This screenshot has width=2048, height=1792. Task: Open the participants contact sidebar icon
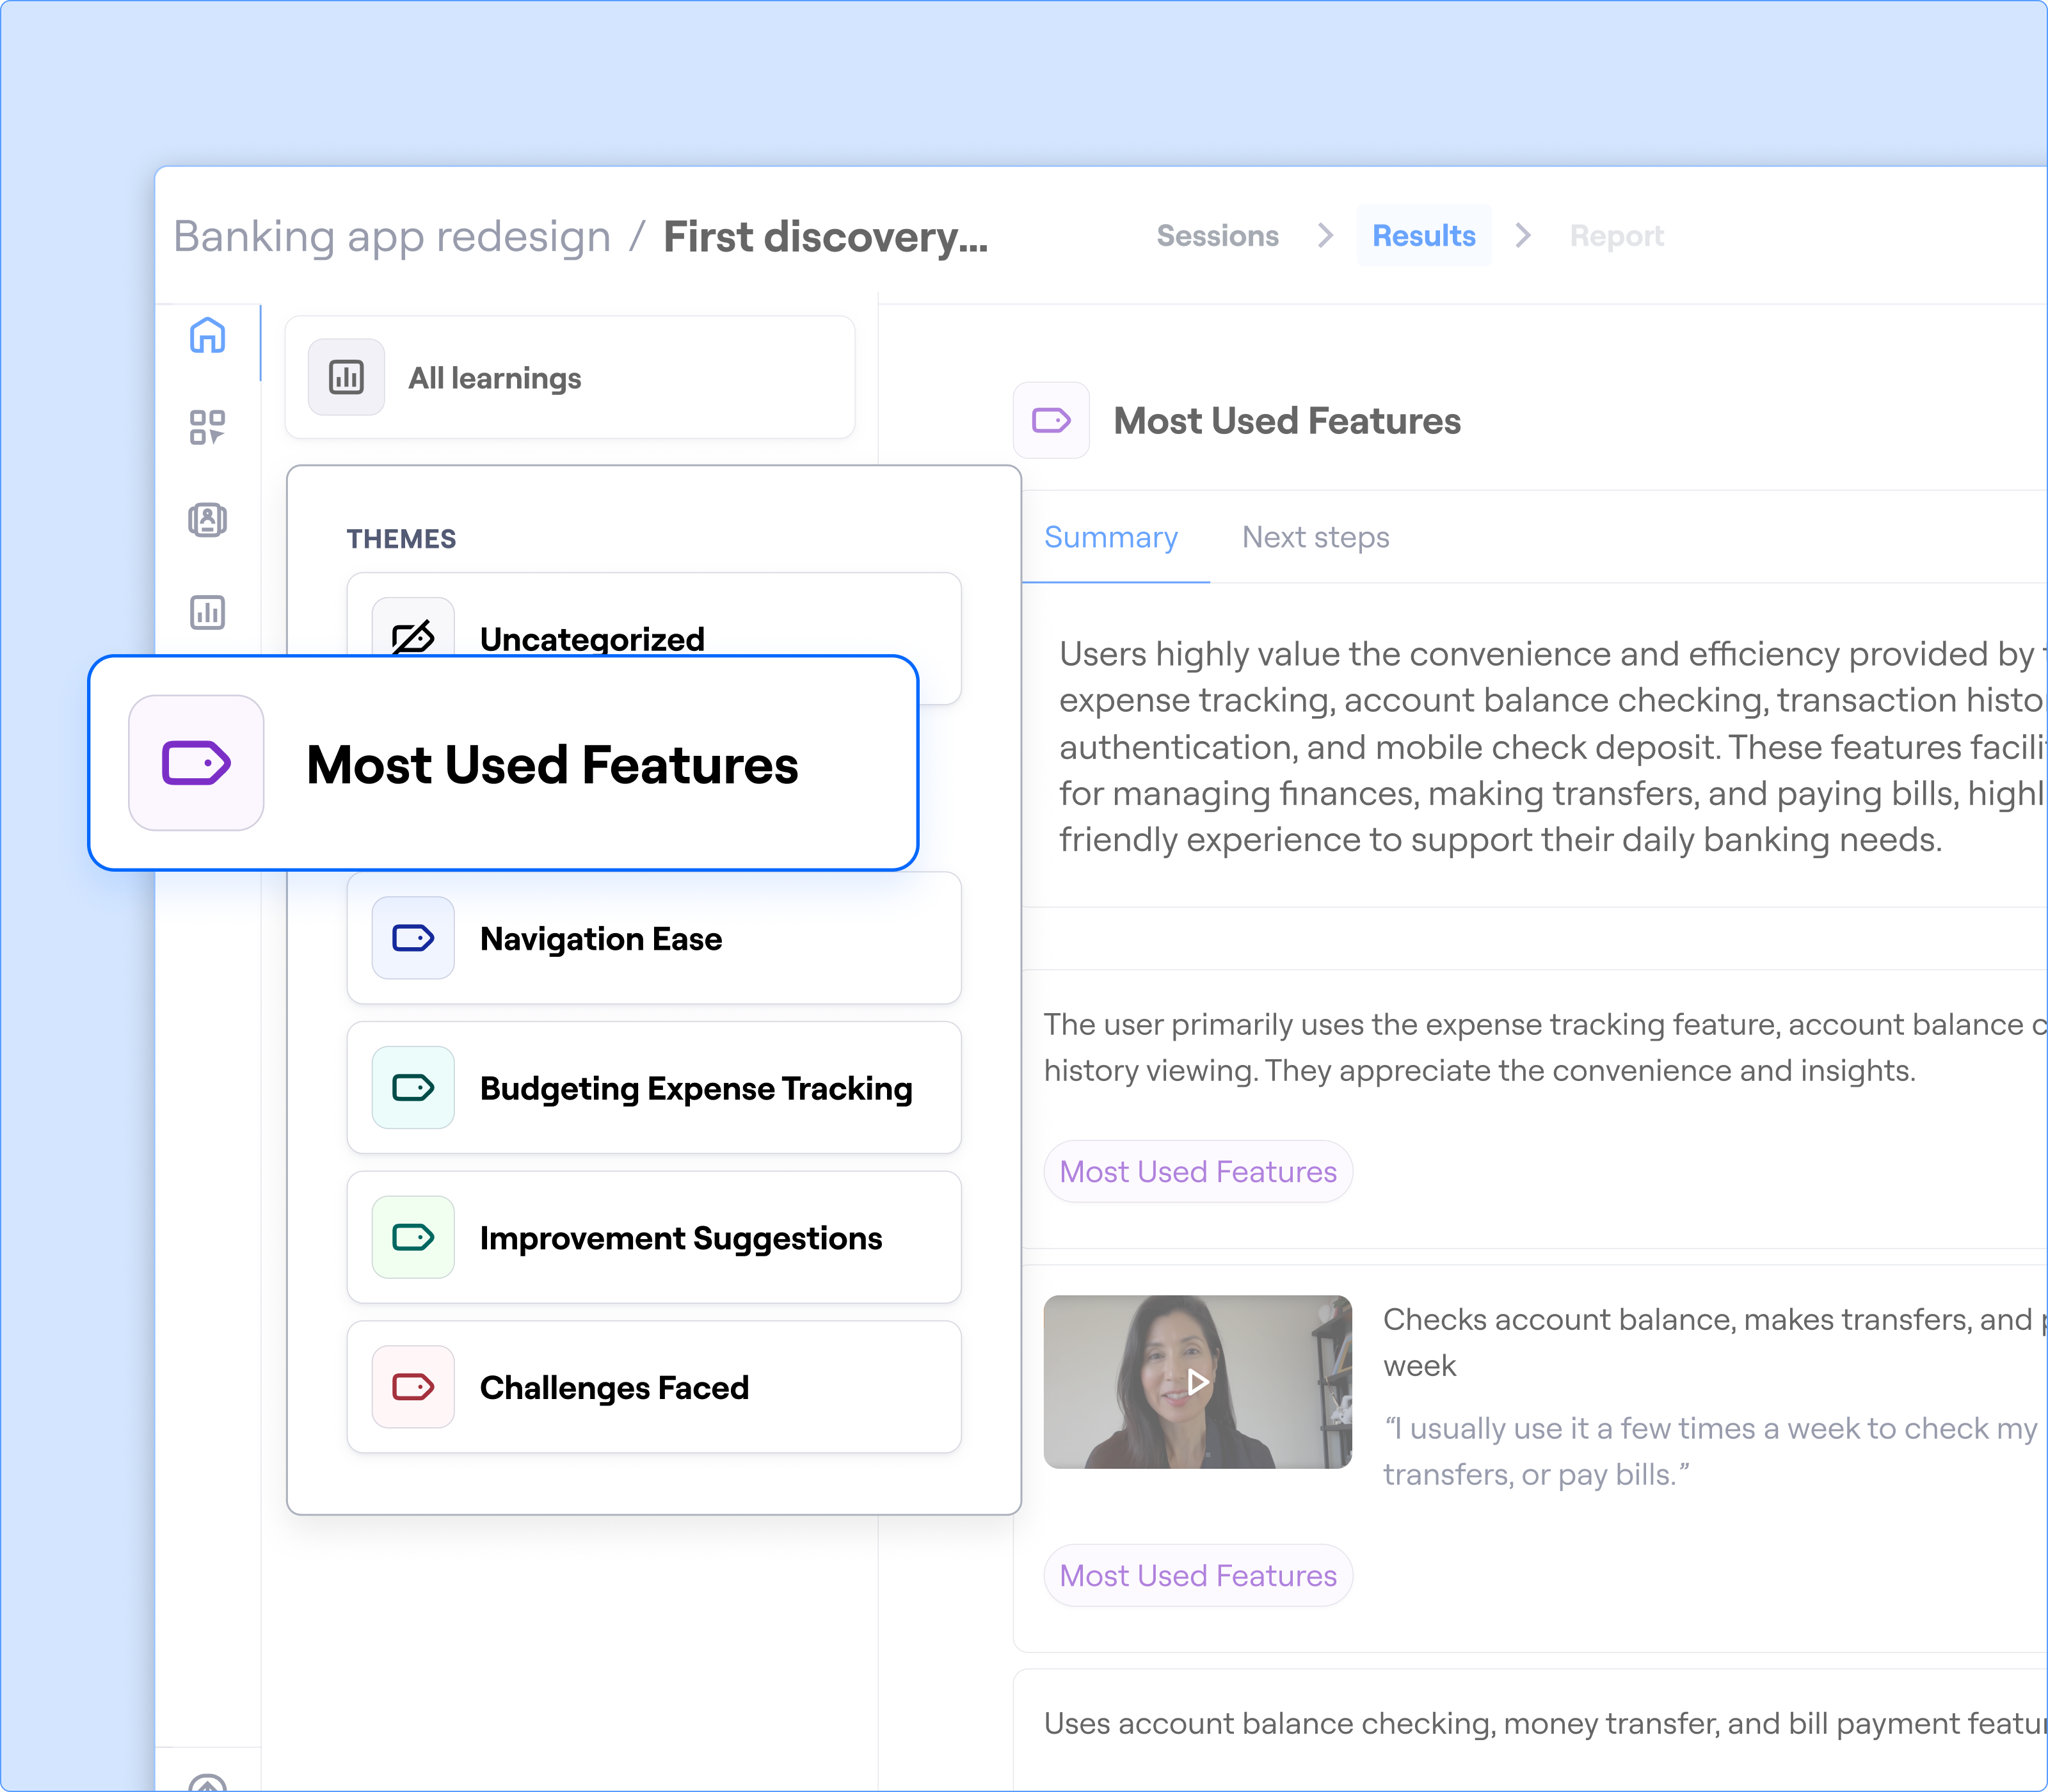[207, 519]
